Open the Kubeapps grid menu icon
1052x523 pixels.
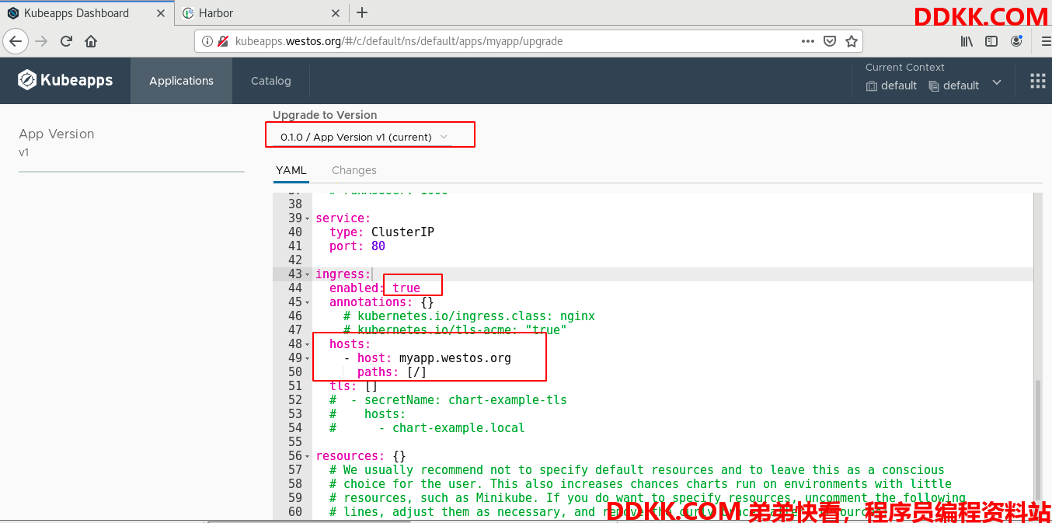click(x=1037, y=81)
